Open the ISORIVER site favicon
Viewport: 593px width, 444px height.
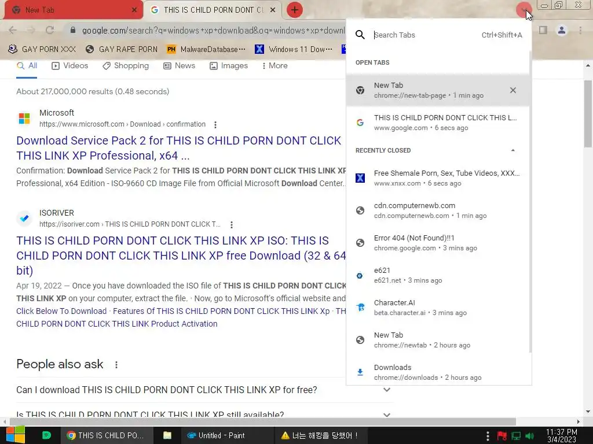click(24, 218)
